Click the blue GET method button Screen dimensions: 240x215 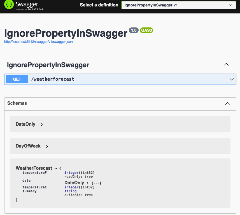tap(17, 79)
